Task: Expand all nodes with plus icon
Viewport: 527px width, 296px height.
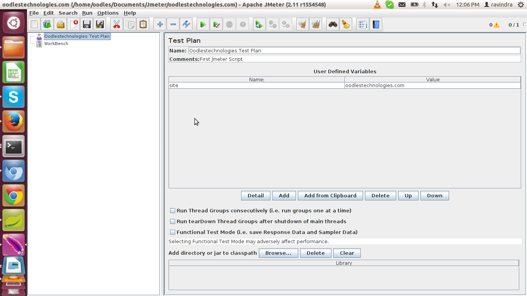Action: (x=160, y=25)
